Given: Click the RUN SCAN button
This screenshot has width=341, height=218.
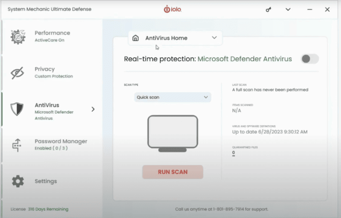Looking at the screenshot, I should [173, 172].
